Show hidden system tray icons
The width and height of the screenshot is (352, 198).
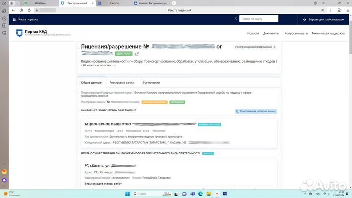click(x=305, y=194)
